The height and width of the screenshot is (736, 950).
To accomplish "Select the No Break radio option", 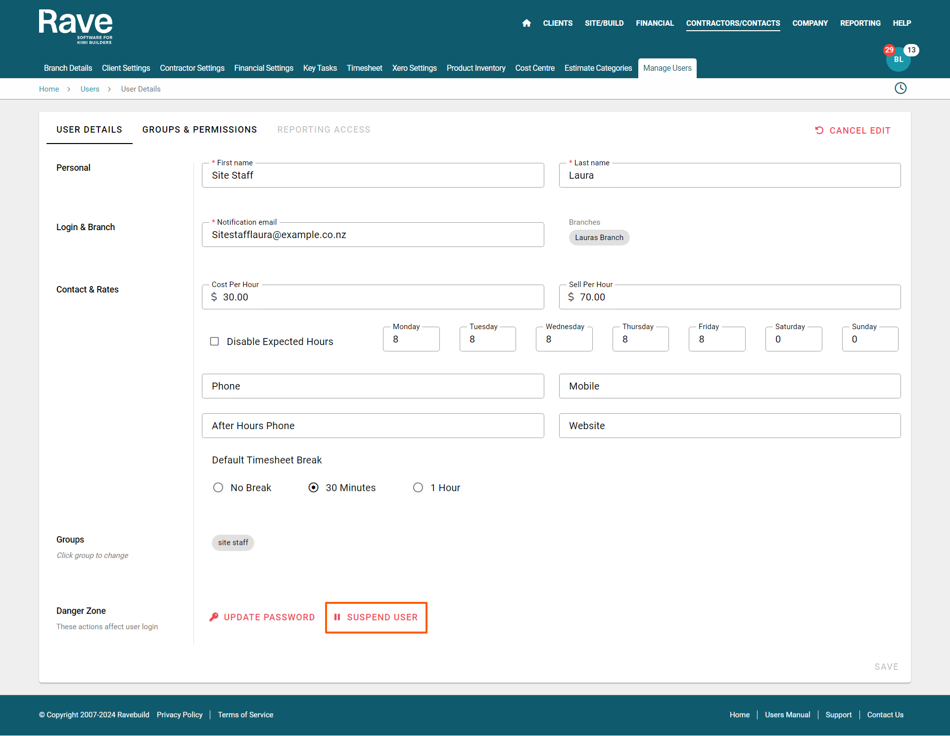I will click(x=218, y=488).
